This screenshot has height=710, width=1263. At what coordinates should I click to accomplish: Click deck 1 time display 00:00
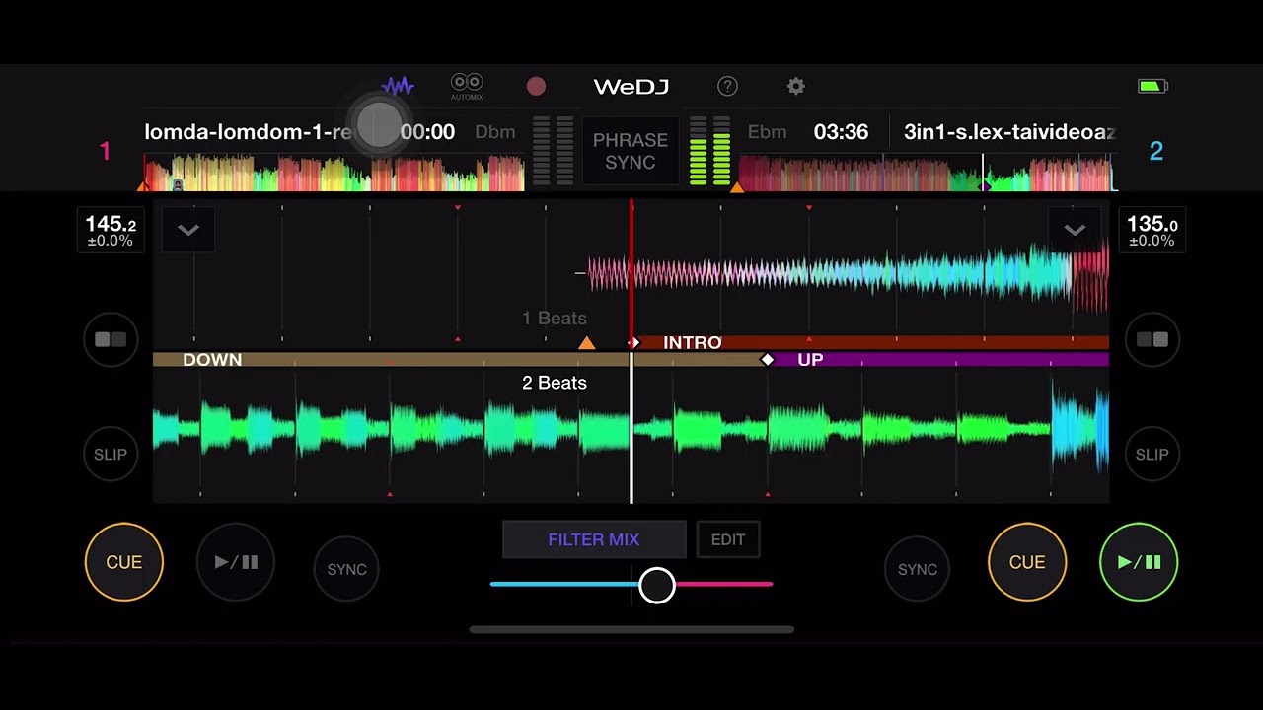coord(427,132)
